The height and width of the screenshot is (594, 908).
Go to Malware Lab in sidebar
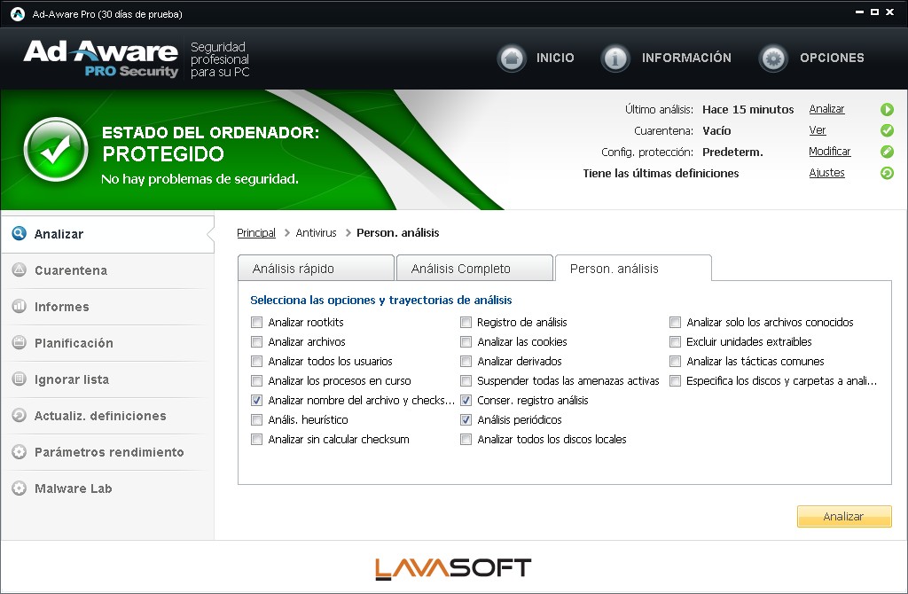107,488
